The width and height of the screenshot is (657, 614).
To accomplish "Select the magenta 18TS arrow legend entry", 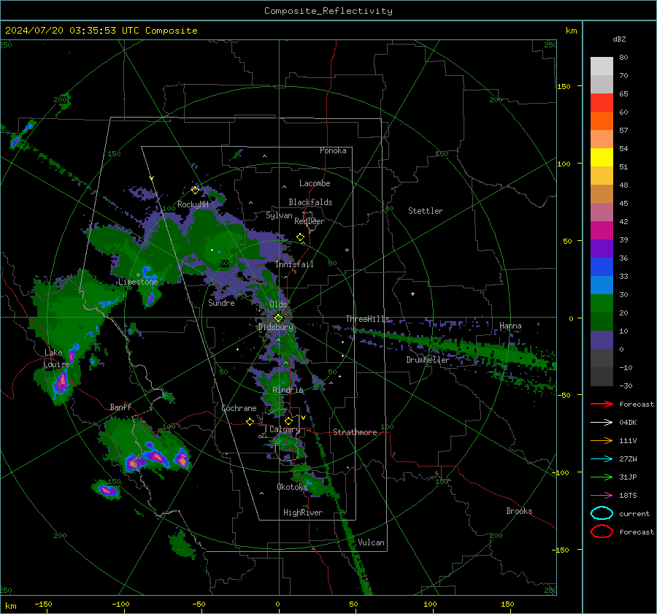I will 602,496.
